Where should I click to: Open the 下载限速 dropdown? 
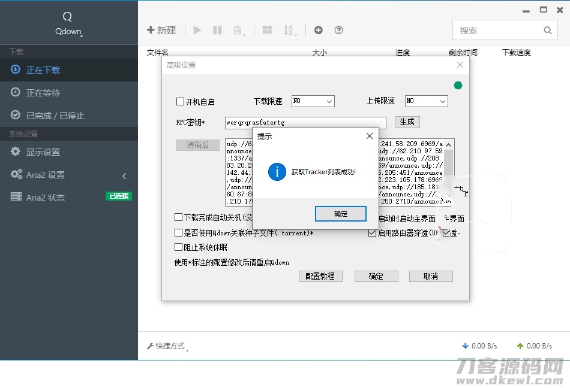(x=313, y=101)
